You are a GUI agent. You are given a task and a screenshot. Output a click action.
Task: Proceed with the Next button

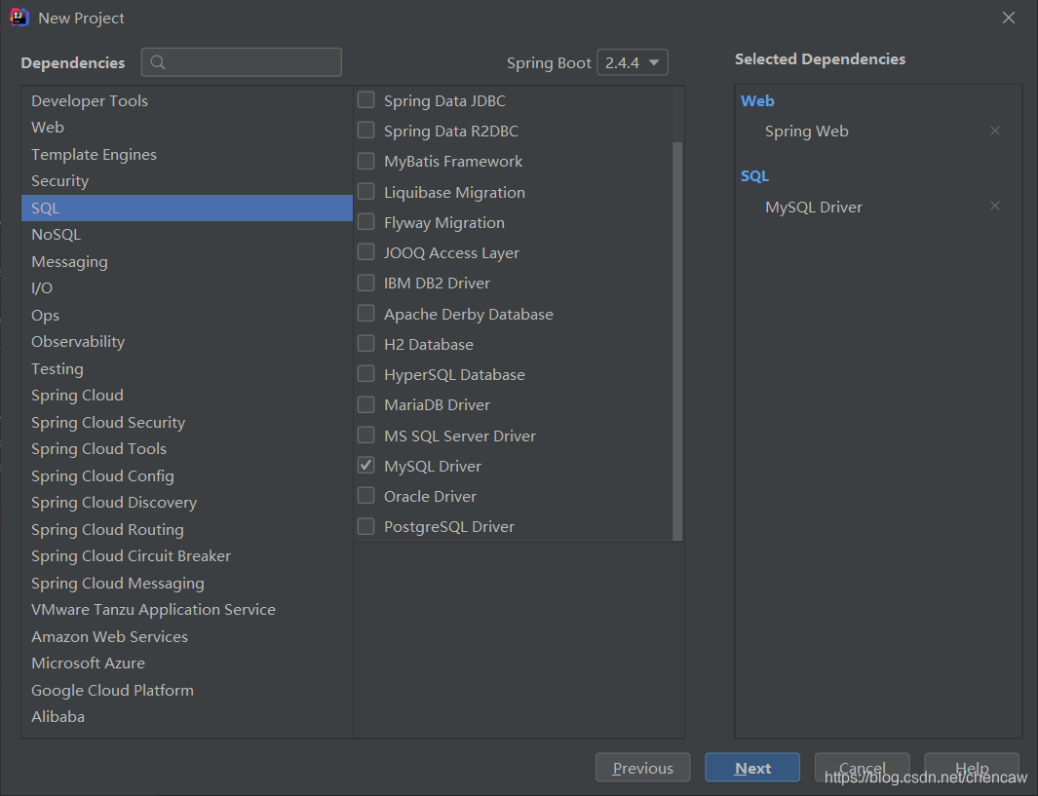pyautogui.click(x=752, y=768)
